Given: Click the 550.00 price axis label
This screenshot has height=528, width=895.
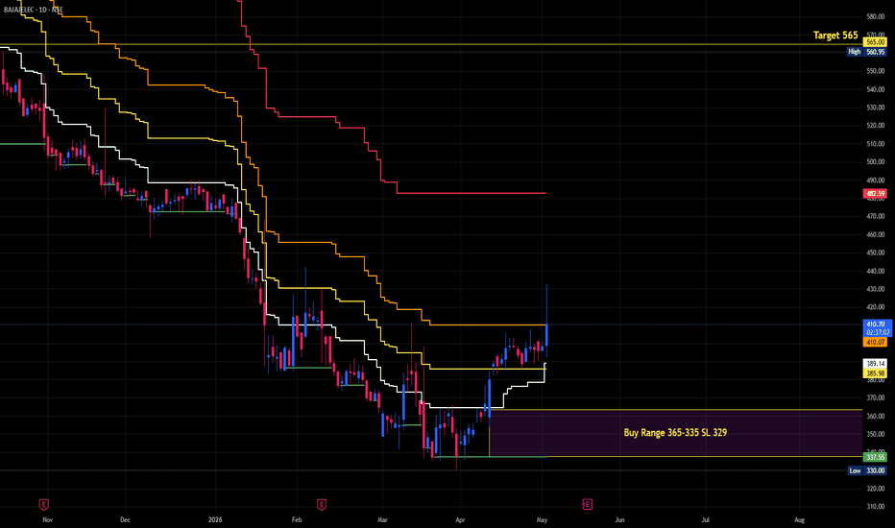Looking at the screenshot, I should [876, 71].
